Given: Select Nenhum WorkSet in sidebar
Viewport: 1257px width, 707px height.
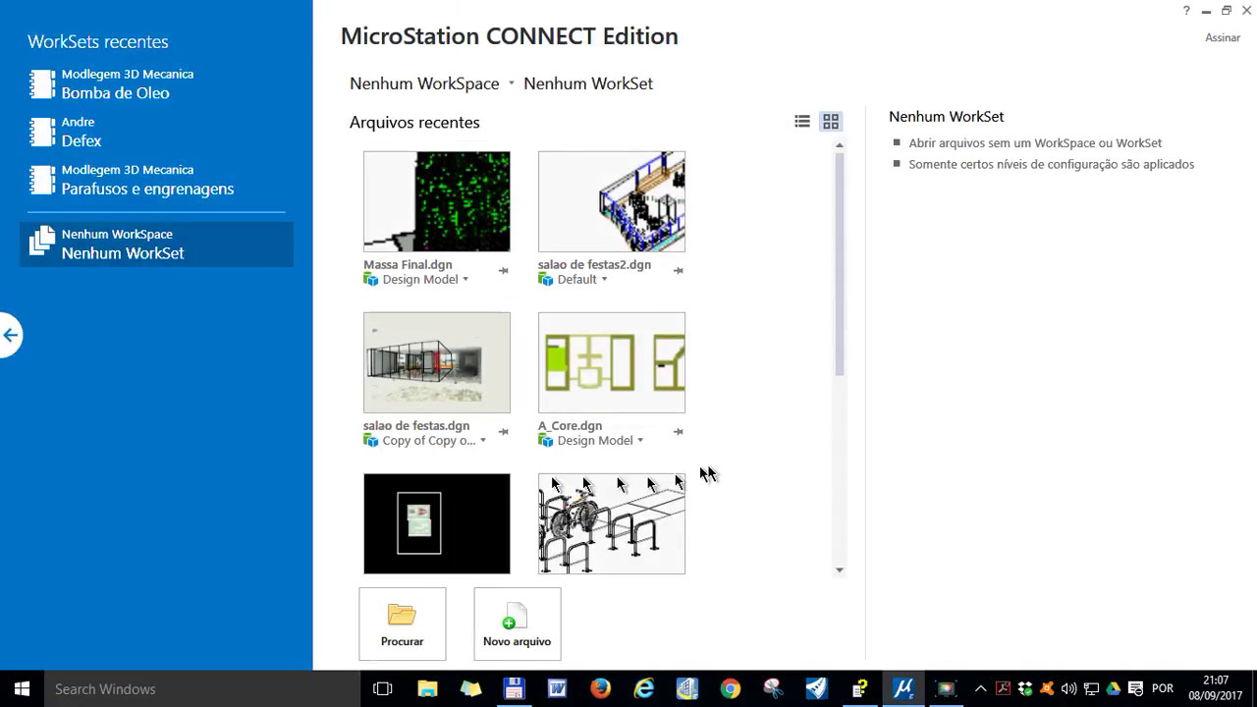Looking at the screenshot, I should (x=156, y=244).
